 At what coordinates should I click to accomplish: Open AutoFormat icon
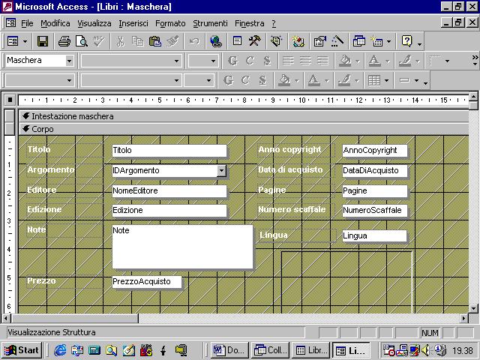click(x=298, y=41)
